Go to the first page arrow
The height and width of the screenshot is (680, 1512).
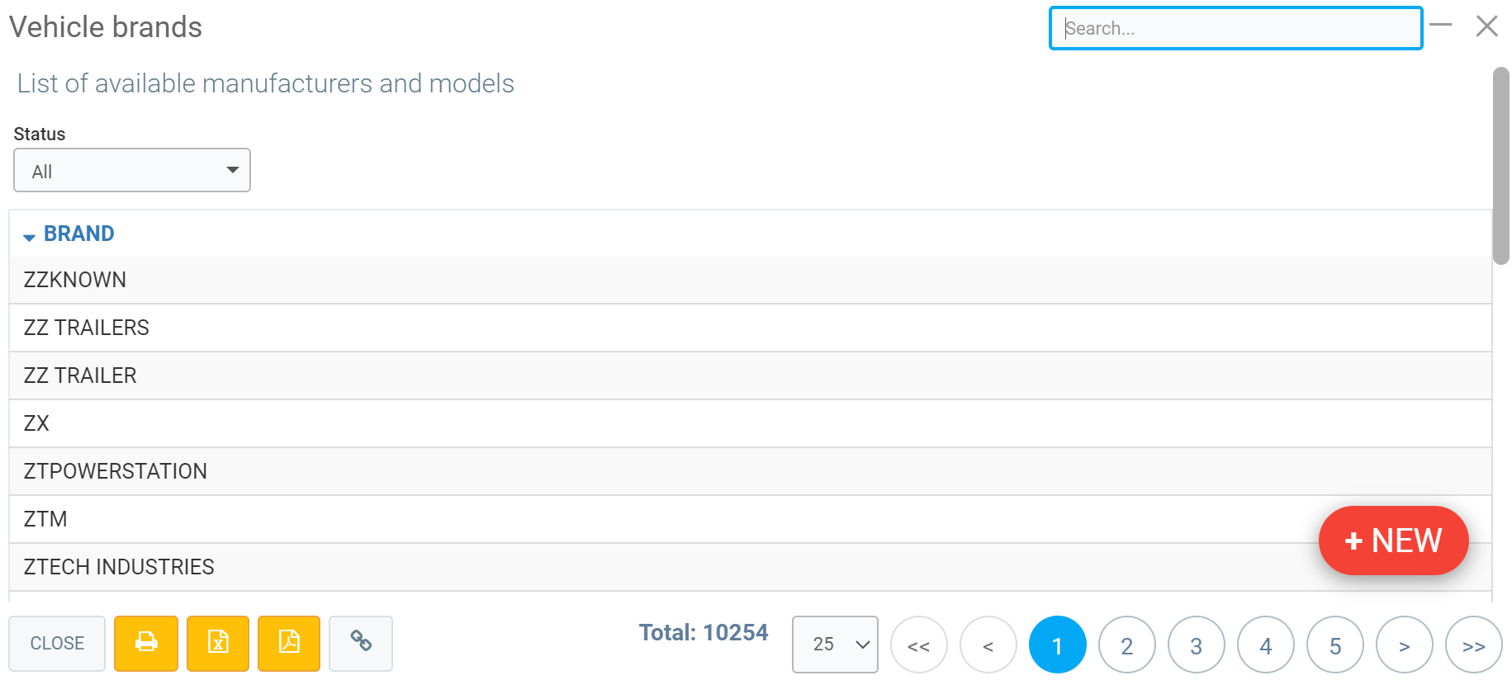(918, 645)
